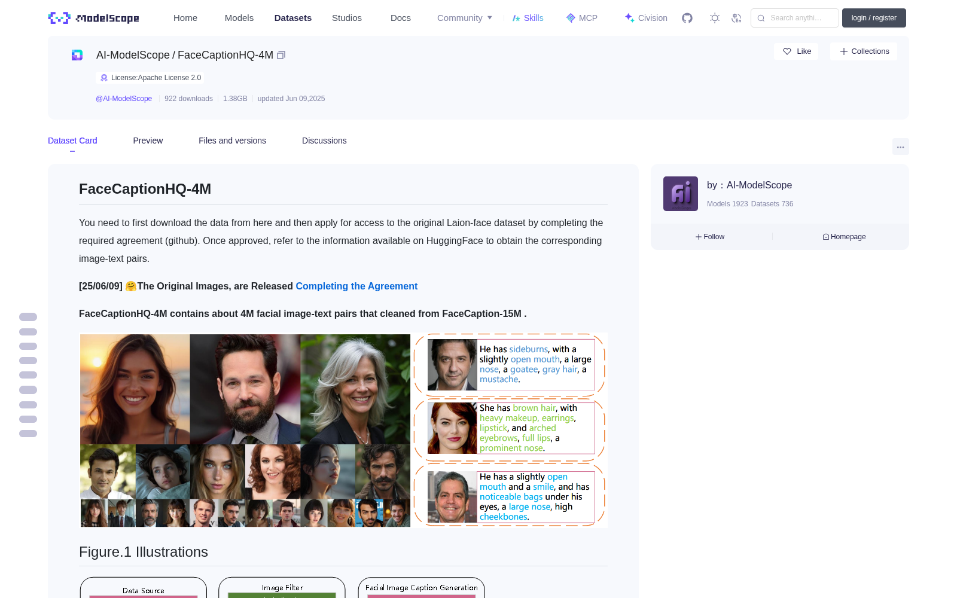The width and height of the screenshot is (957, 598).
Task: Follow the AI-ModelScope organization
Action: pos(710,237)
